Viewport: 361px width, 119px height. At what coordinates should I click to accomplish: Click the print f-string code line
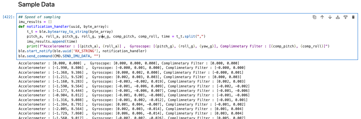[178, 46]
